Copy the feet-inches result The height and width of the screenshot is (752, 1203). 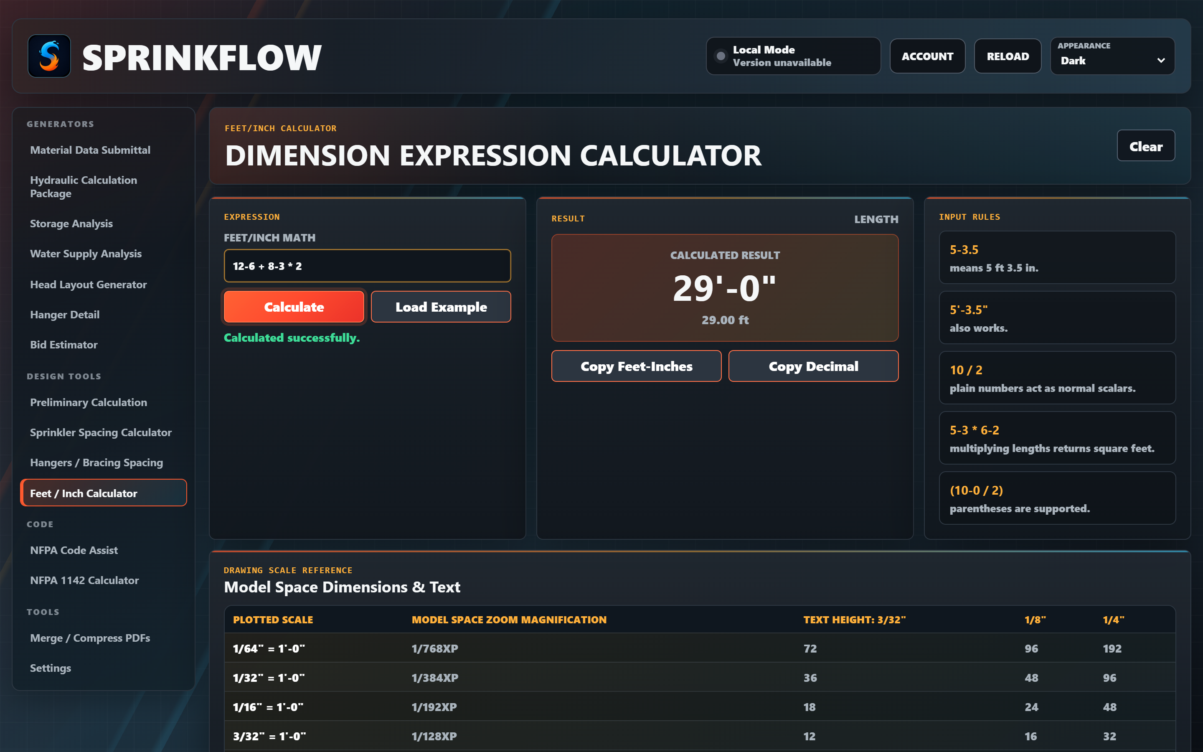pos(636,366)
